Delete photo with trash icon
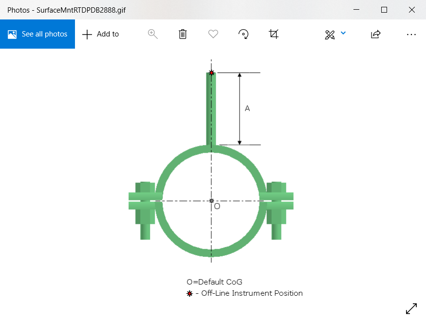 click(x=183, y=34)
